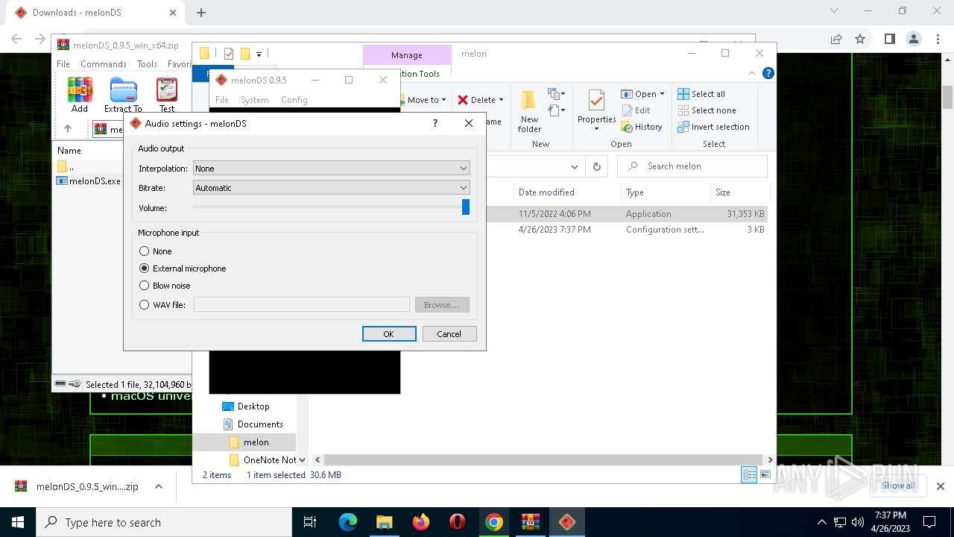Collapse the Explorer ribbon chevron
Screen dimensions: 954x537
point(751,73)
